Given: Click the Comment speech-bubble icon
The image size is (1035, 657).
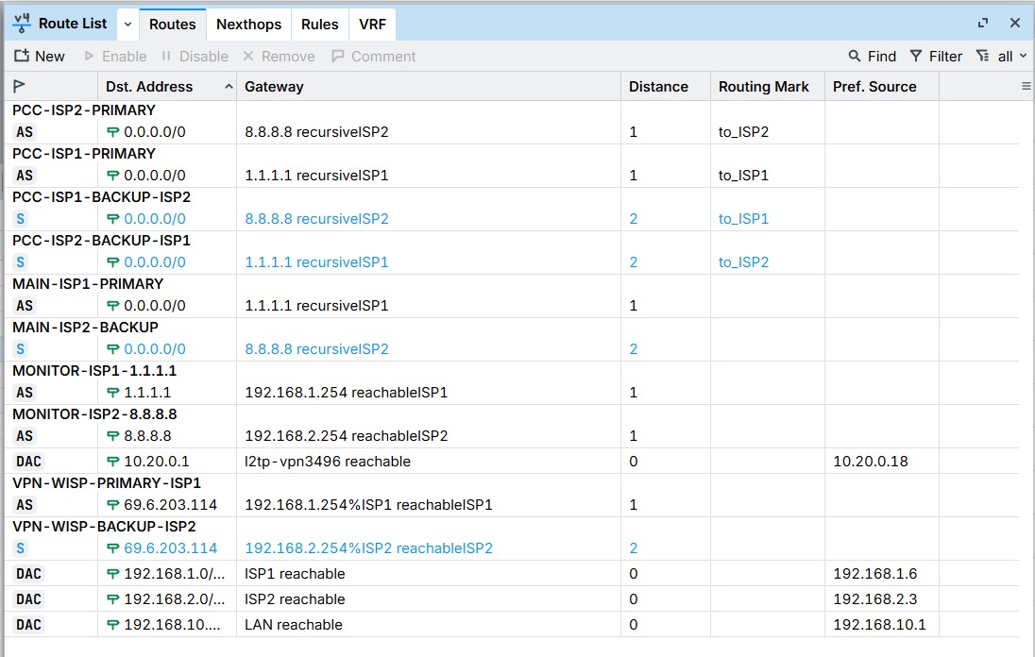Looking at the screenshot, I should tap(338, 56).
